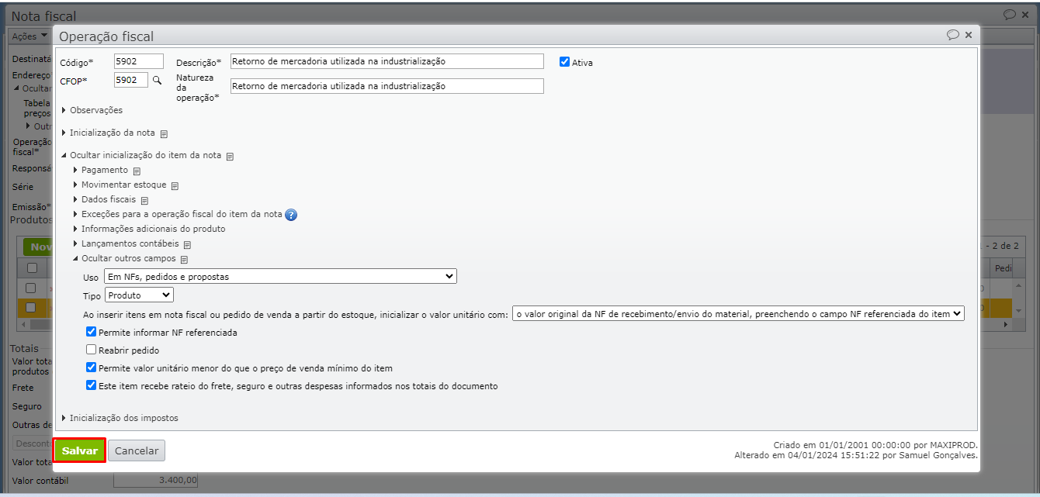
Task: Check first row checkbox in Nota fiscal products table
Action: click(32, 288)
